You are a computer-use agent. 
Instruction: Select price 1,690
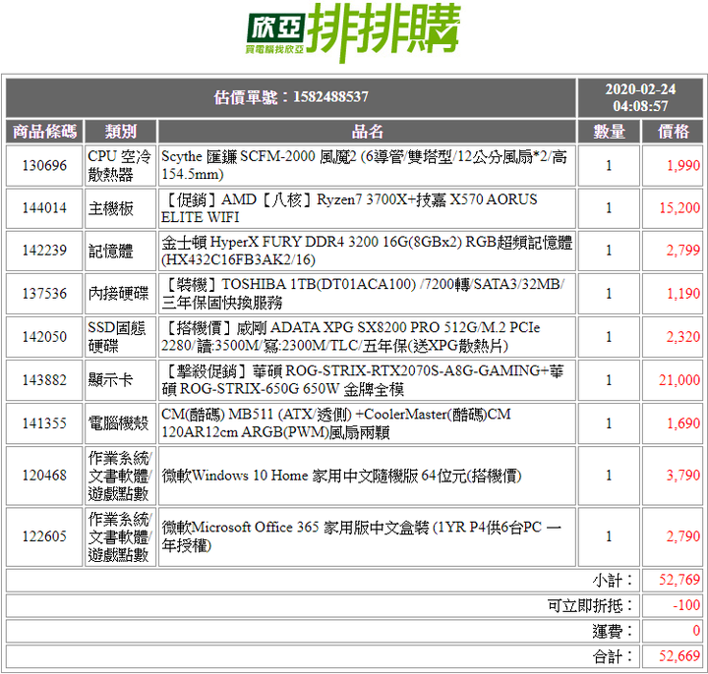click(x=683, y=423)
